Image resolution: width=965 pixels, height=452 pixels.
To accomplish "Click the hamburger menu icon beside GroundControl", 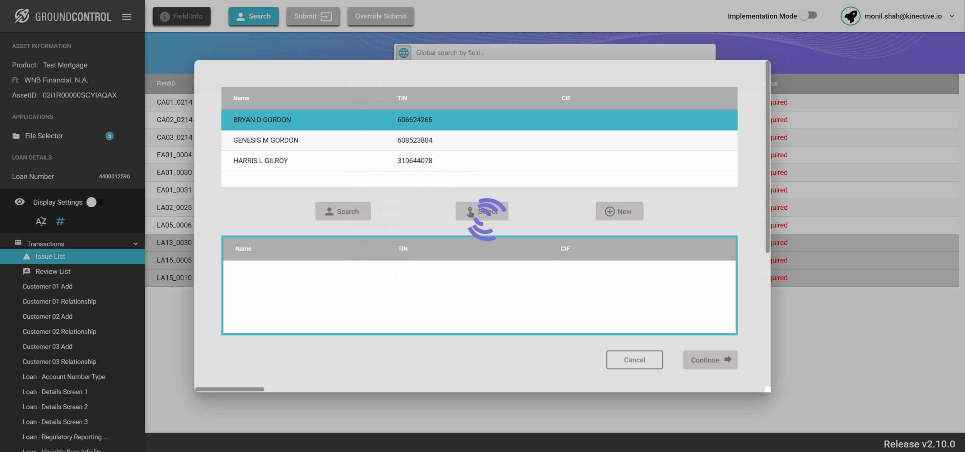I will coord(126,16).
